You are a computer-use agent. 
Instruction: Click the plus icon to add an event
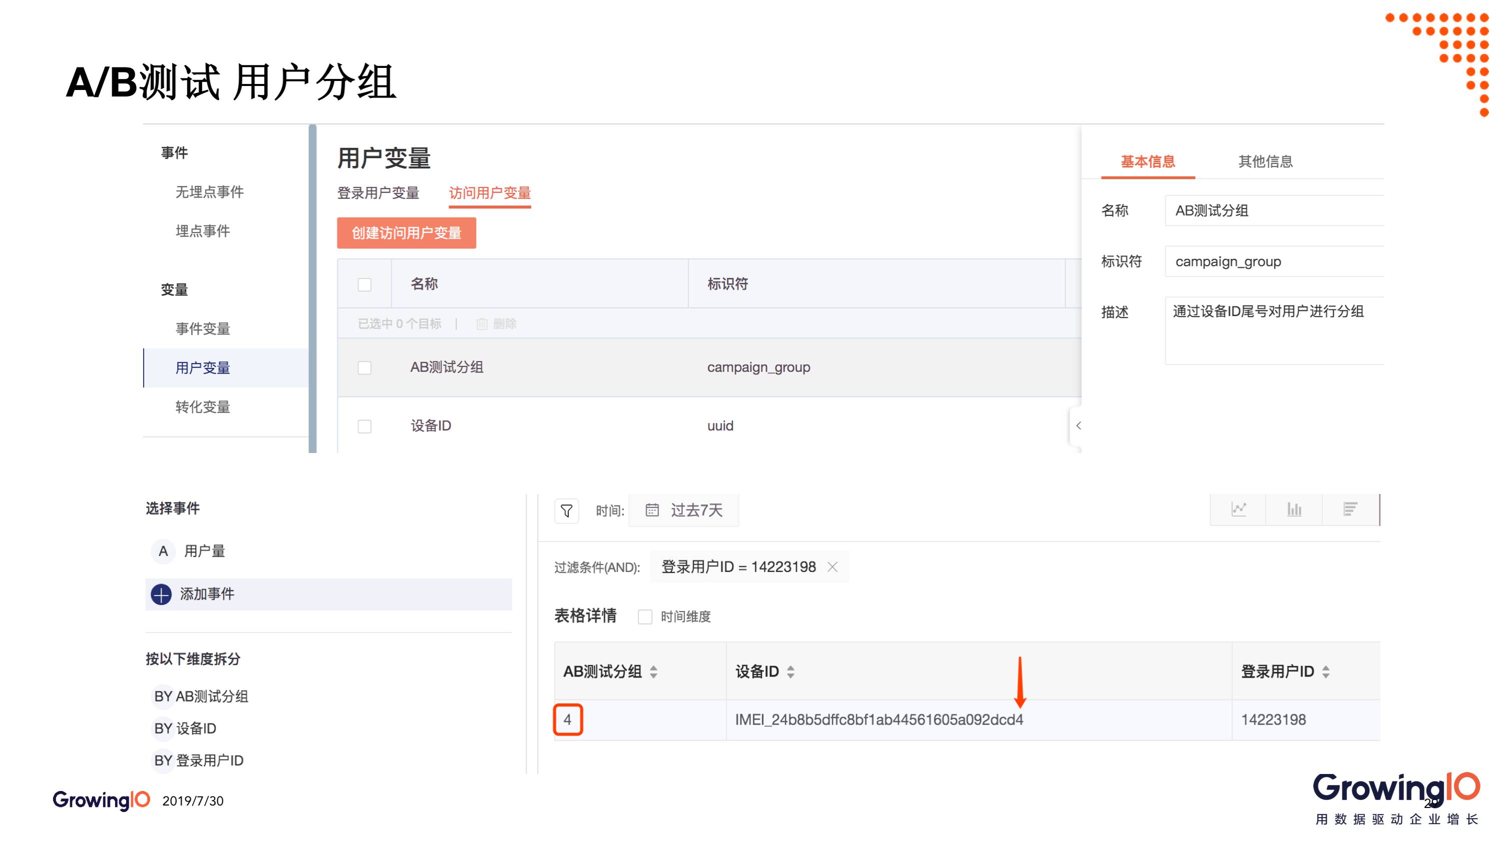(162, 594)
